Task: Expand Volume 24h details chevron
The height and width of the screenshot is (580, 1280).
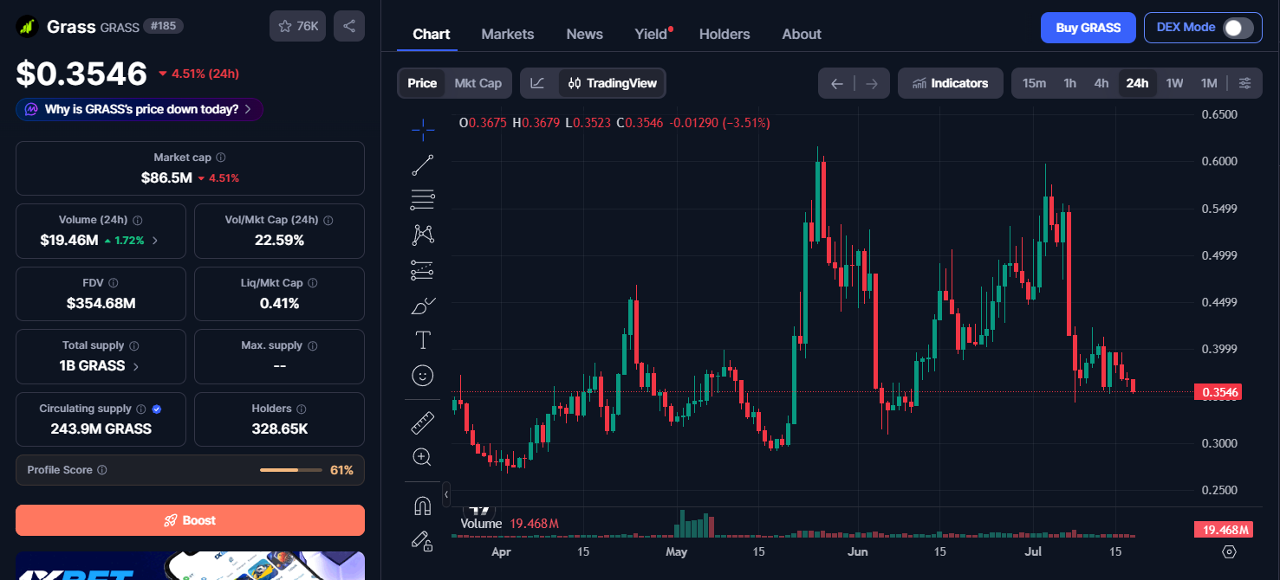Action: [155, 240]
